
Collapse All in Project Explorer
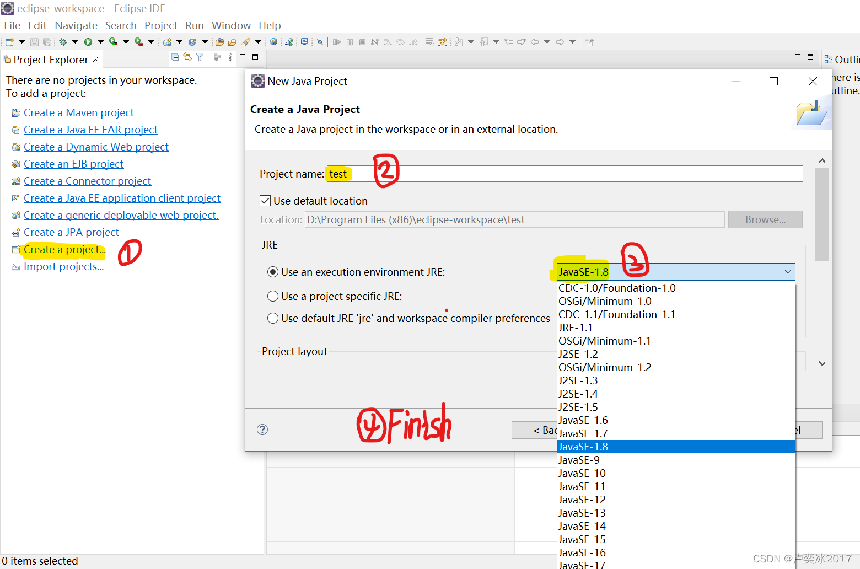coord(175,57)
